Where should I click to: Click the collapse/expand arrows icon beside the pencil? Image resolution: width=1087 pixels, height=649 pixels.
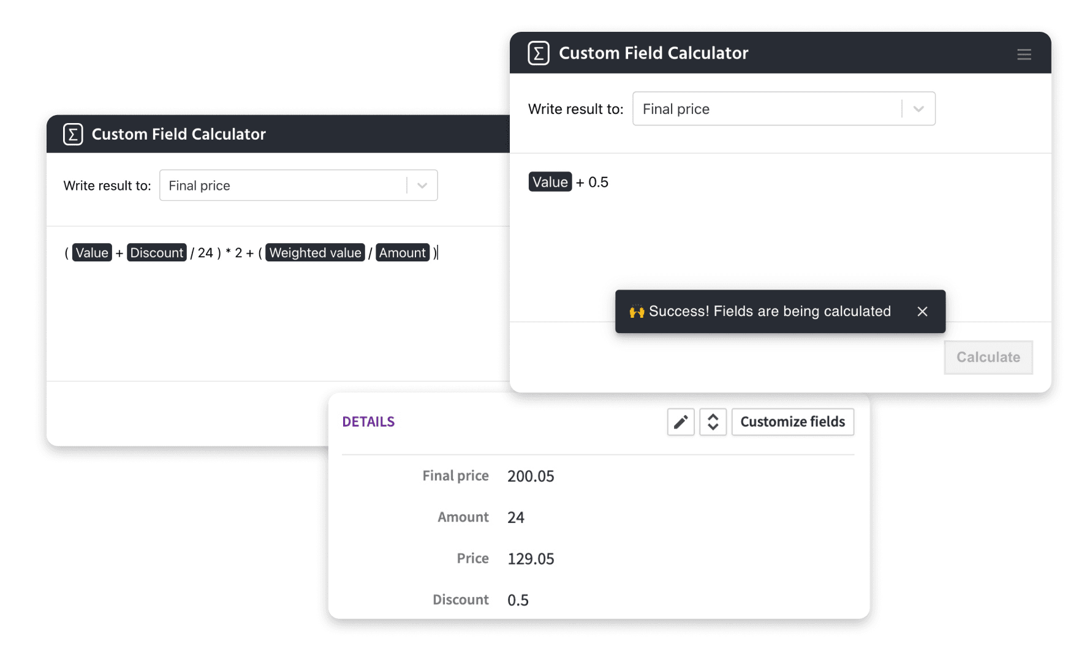(713, 422)
